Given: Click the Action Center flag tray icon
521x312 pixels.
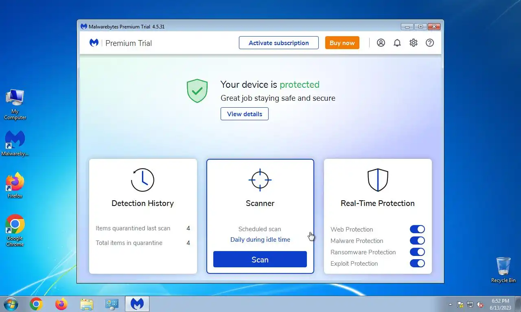Looking at the screenshot, I should tap(460, 304).
